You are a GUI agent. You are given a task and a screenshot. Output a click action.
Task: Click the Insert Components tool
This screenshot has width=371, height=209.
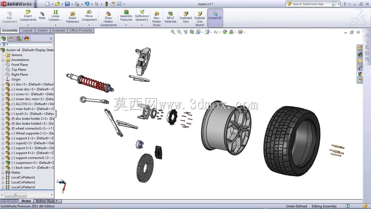tap(28, 16)
